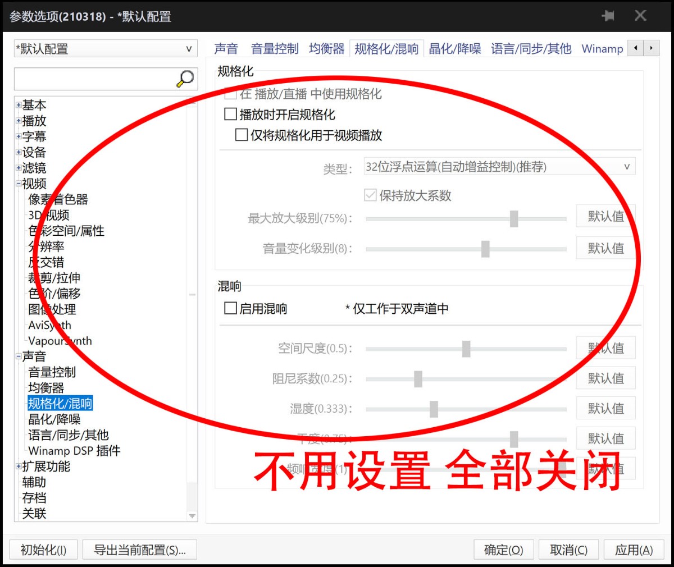The width and height of the screenshot is (674, 567).
Task: Switch to the 音量控制 tab
Action: click(x=275, y=49)
